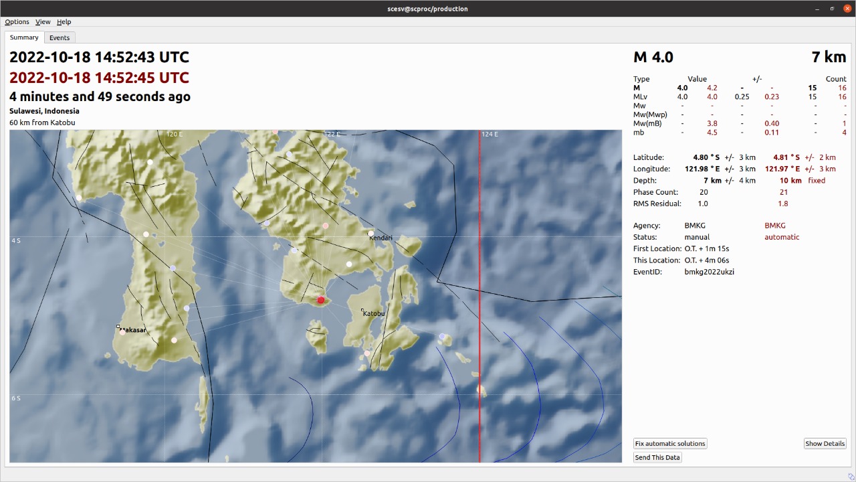The width and height of the screenshot is (856, 482).
Task: Click the connection status icon in bottom-right corner
Action: (x=851, y=477)
